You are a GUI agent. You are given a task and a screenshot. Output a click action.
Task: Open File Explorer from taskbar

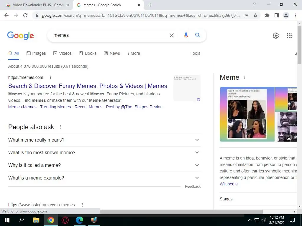pos(36,220)
